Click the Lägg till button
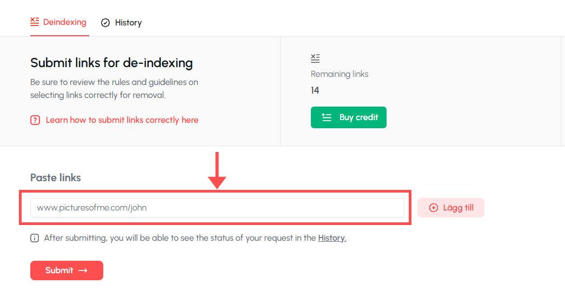Screen dimensions: 565x297 450,208
